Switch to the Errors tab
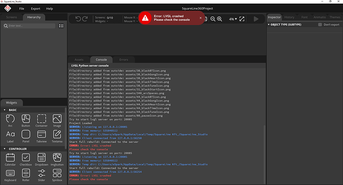This screenshot has height=185, width=343. [x=124, y=60]
